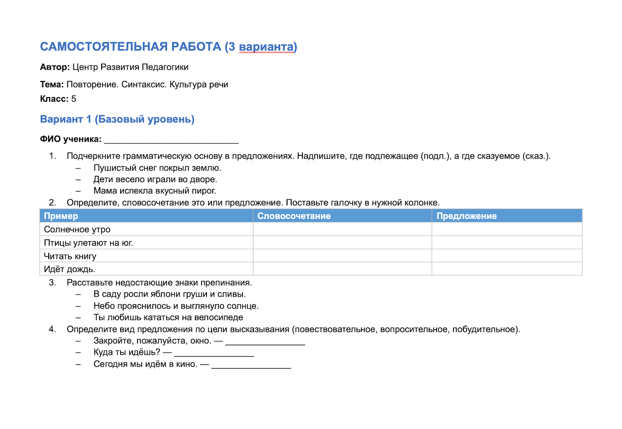Viewport: 622px width, 429px height.
Task: Click the Предложение cell for Птицы улетают на юг
Action: coord(507,243)
